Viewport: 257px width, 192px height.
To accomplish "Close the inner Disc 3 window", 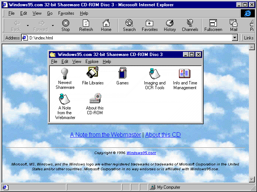I will coord(198,54).
